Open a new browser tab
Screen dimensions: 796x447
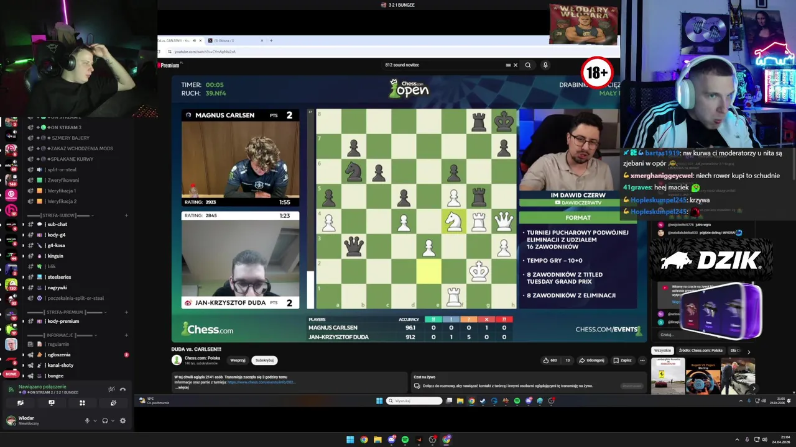271,40
